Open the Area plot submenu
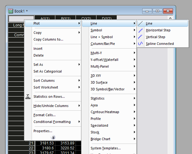Screen dimensions: 192x154 point(109,105)
